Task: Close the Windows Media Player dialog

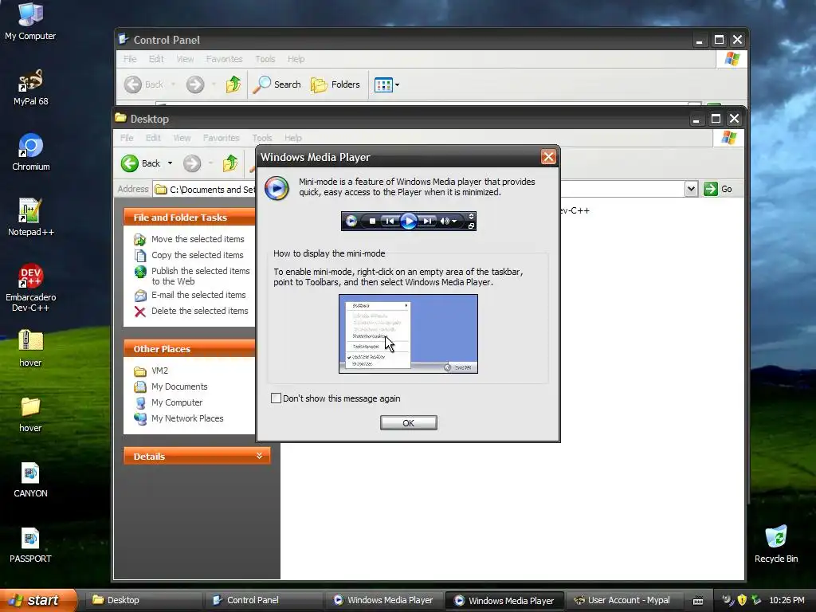Action: 548,157
